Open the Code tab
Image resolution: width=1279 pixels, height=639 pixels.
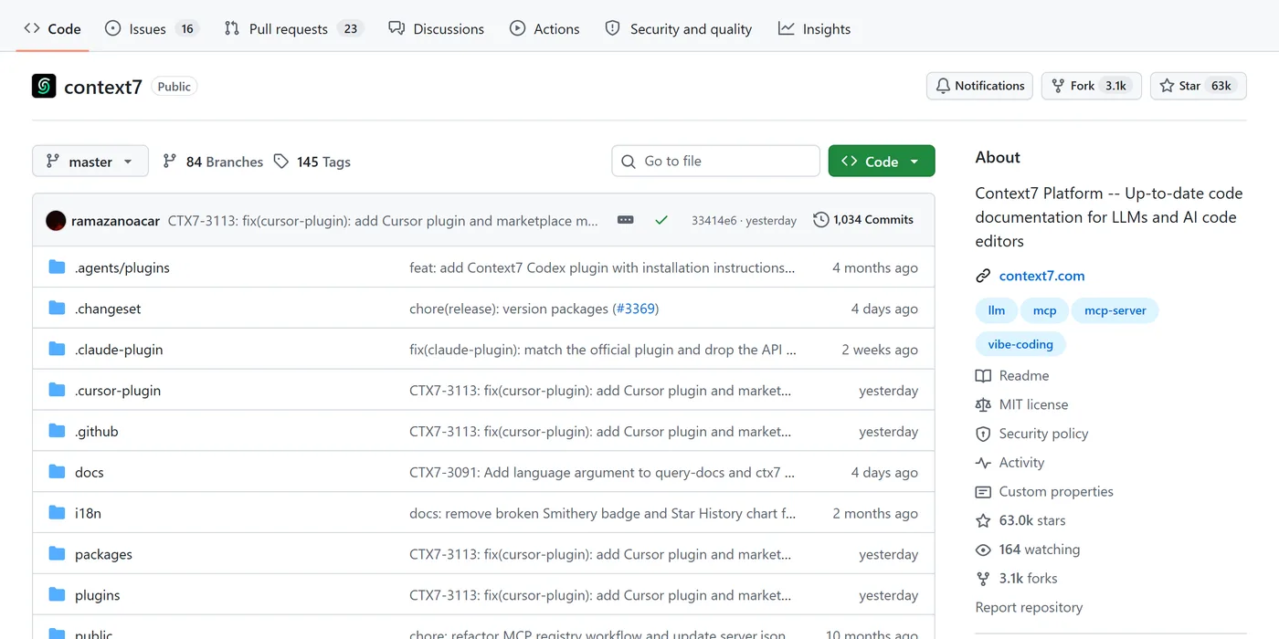tap(53, 28)
